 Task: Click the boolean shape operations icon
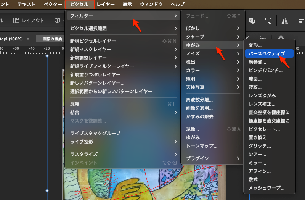pyautogui.click(x=252, y=20)
